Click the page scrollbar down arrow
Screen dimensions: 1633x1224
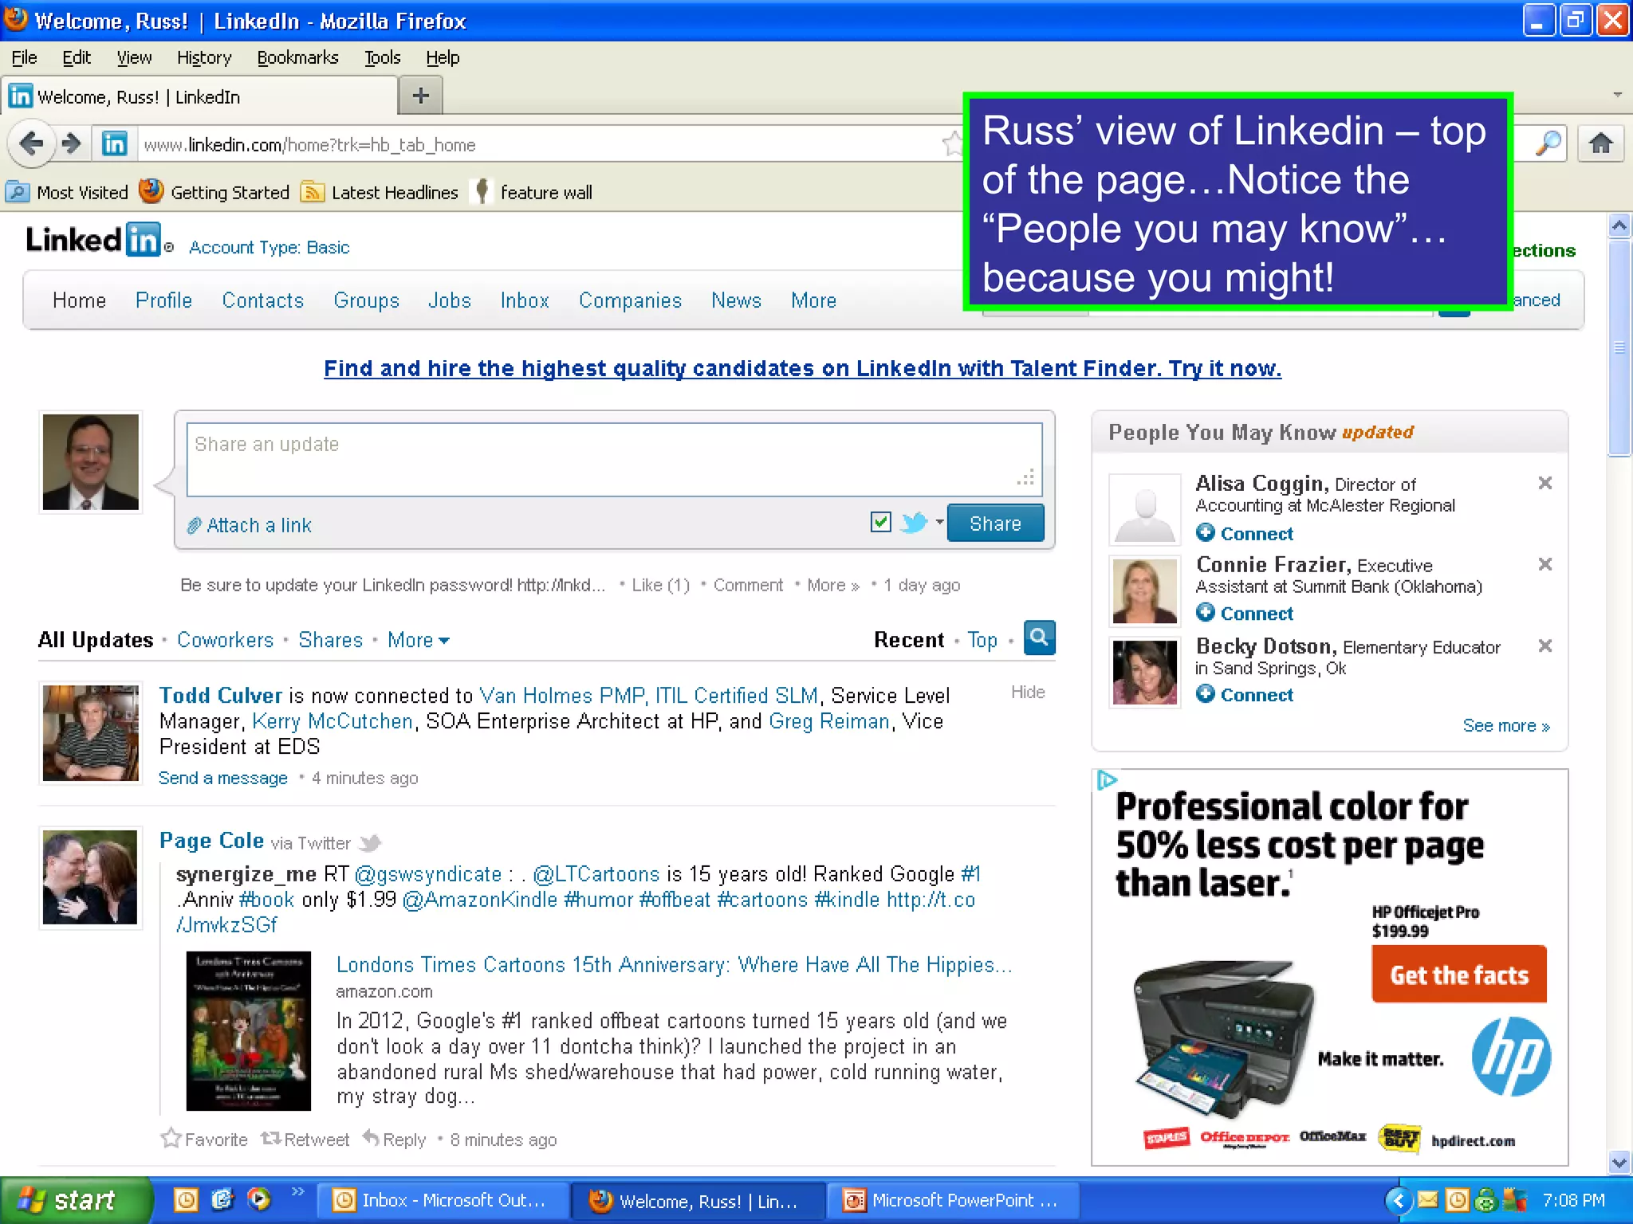(1619, 1163)
